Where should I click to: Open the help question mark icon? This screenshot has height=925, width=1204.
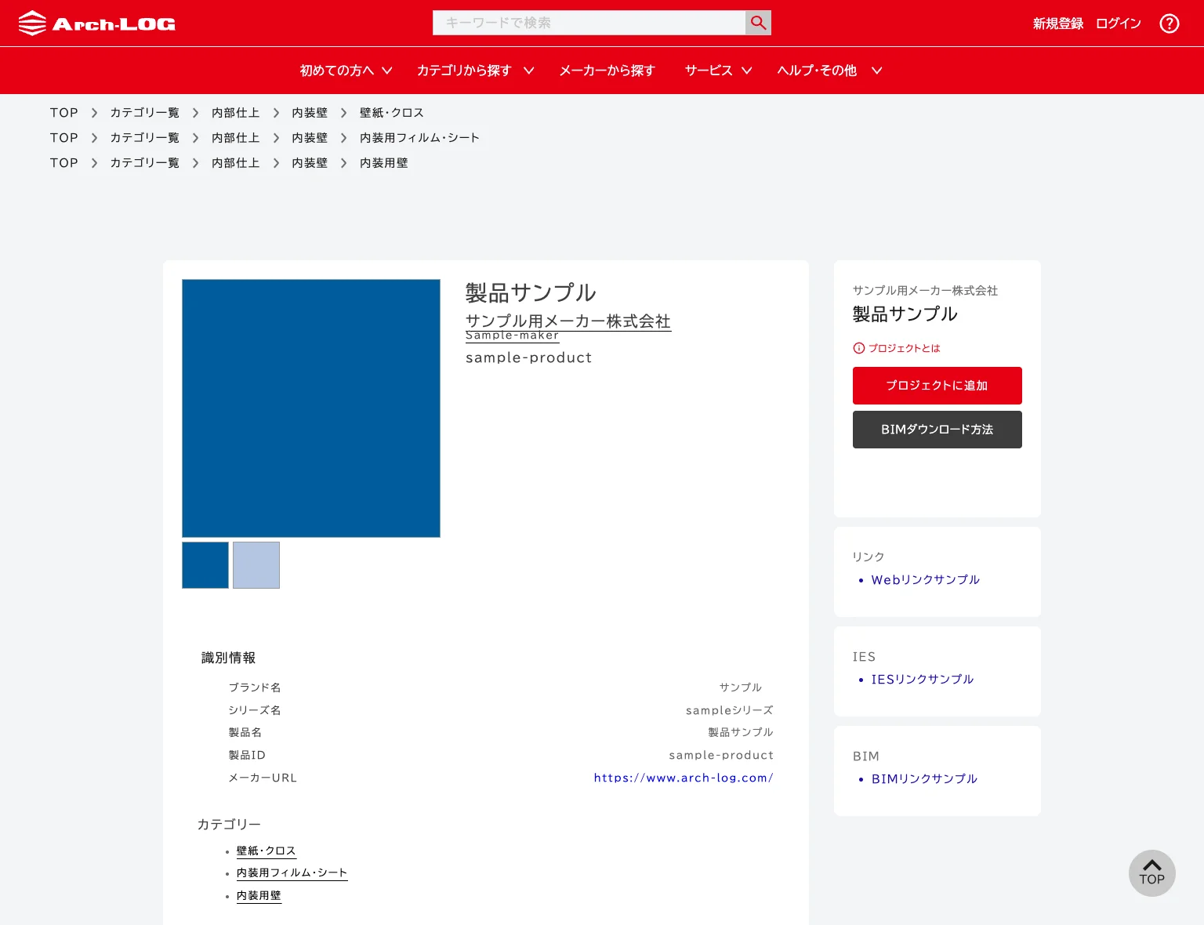(x=1169, y=24)
